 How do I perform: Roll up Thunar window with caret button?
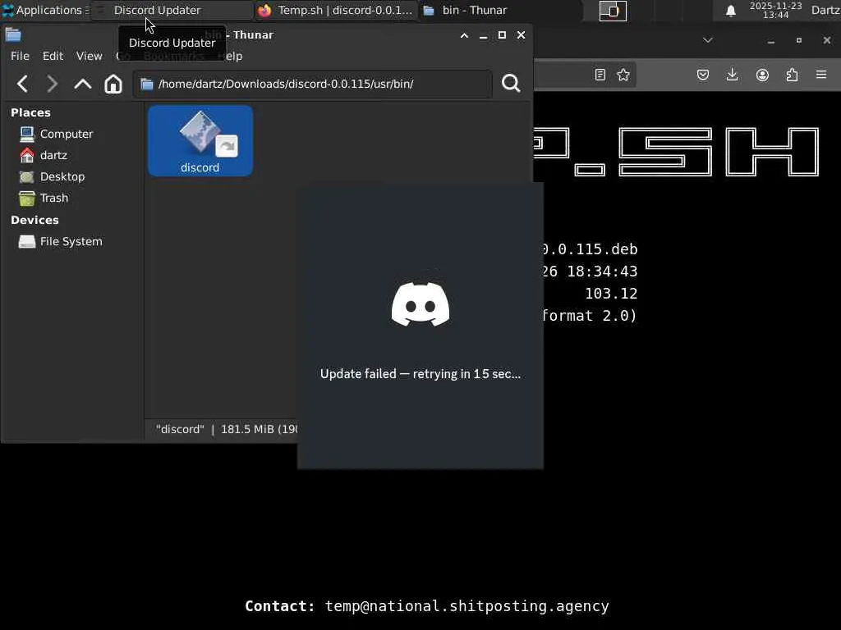[465, 35]
